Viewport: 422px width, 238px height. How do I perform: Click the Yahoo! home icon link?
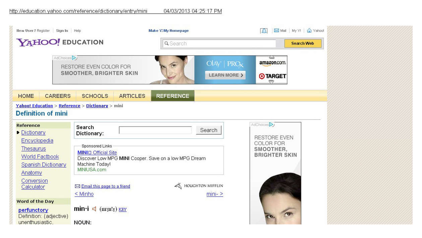(309, 31)
